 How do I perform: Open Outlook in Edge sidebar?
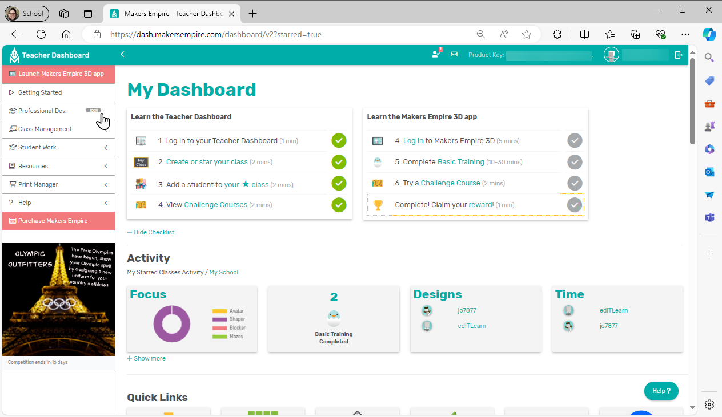[709, 172]
